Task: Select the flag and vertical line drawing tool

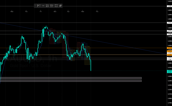Action: 39,6
